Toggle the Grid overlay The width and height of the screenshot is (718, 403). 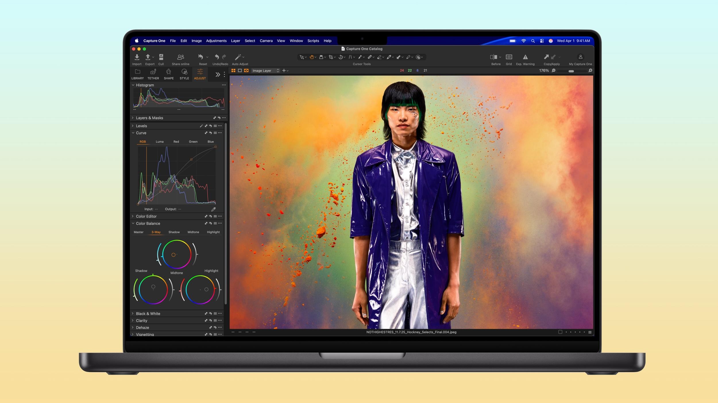point(509,57)
